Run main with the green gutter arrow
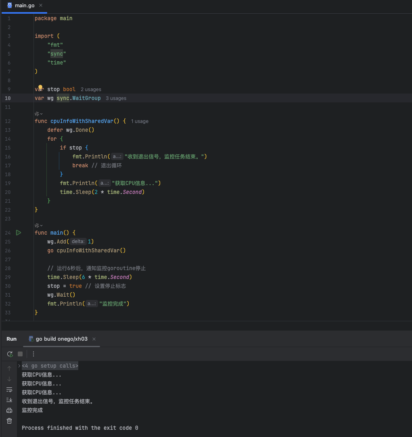Viewport: 412px width, 437px height. pos(19,233)
